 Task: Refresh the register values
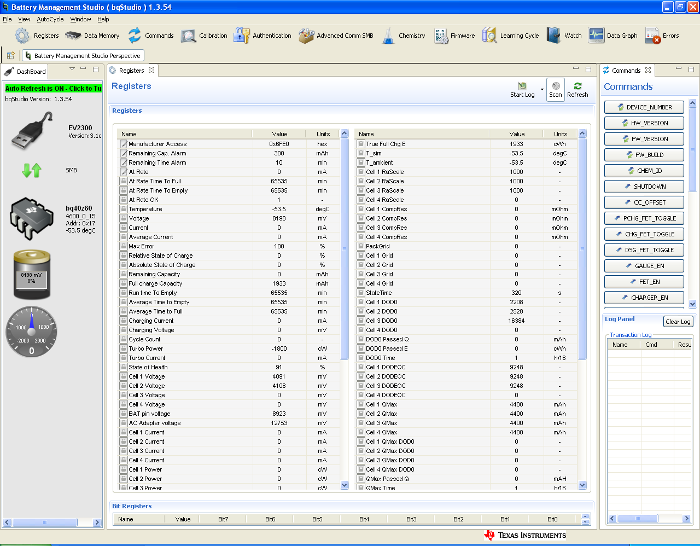click(x=577, y=90)
